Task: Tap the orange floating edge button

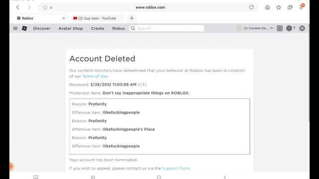Action: (11, 167)
